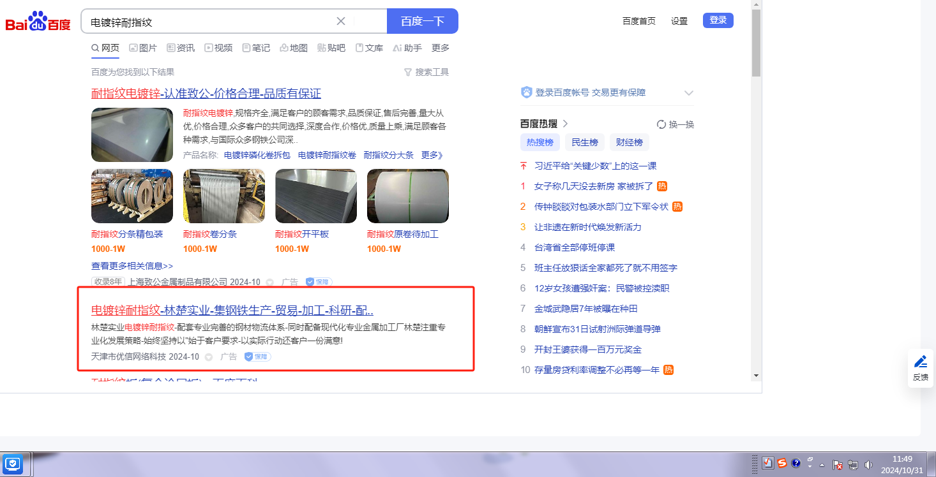Click the refresh icon beside 换一换
Image resolution: width=936 pixels, height=477 pixels.
pyautogui.click(x=661, y=124)
